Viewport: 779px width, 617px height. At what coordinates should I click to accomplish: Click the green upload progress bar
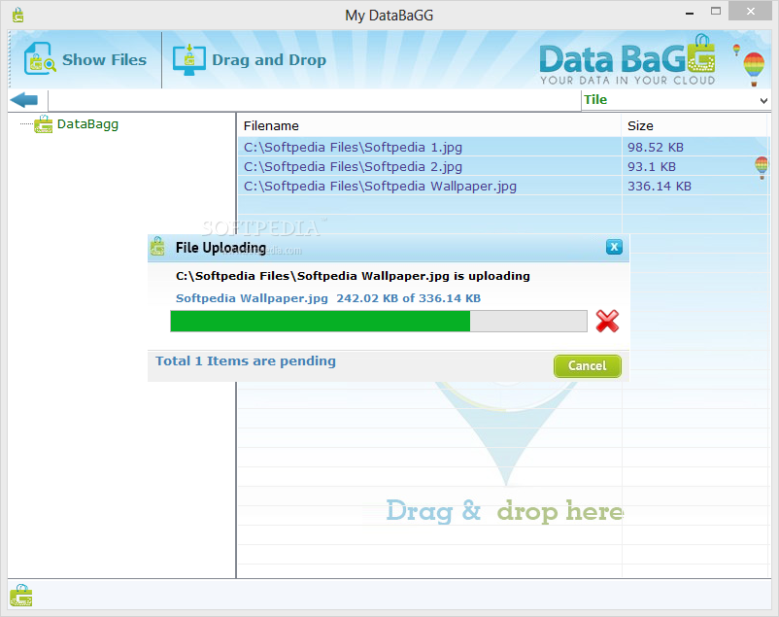click(x=379, y=322)
